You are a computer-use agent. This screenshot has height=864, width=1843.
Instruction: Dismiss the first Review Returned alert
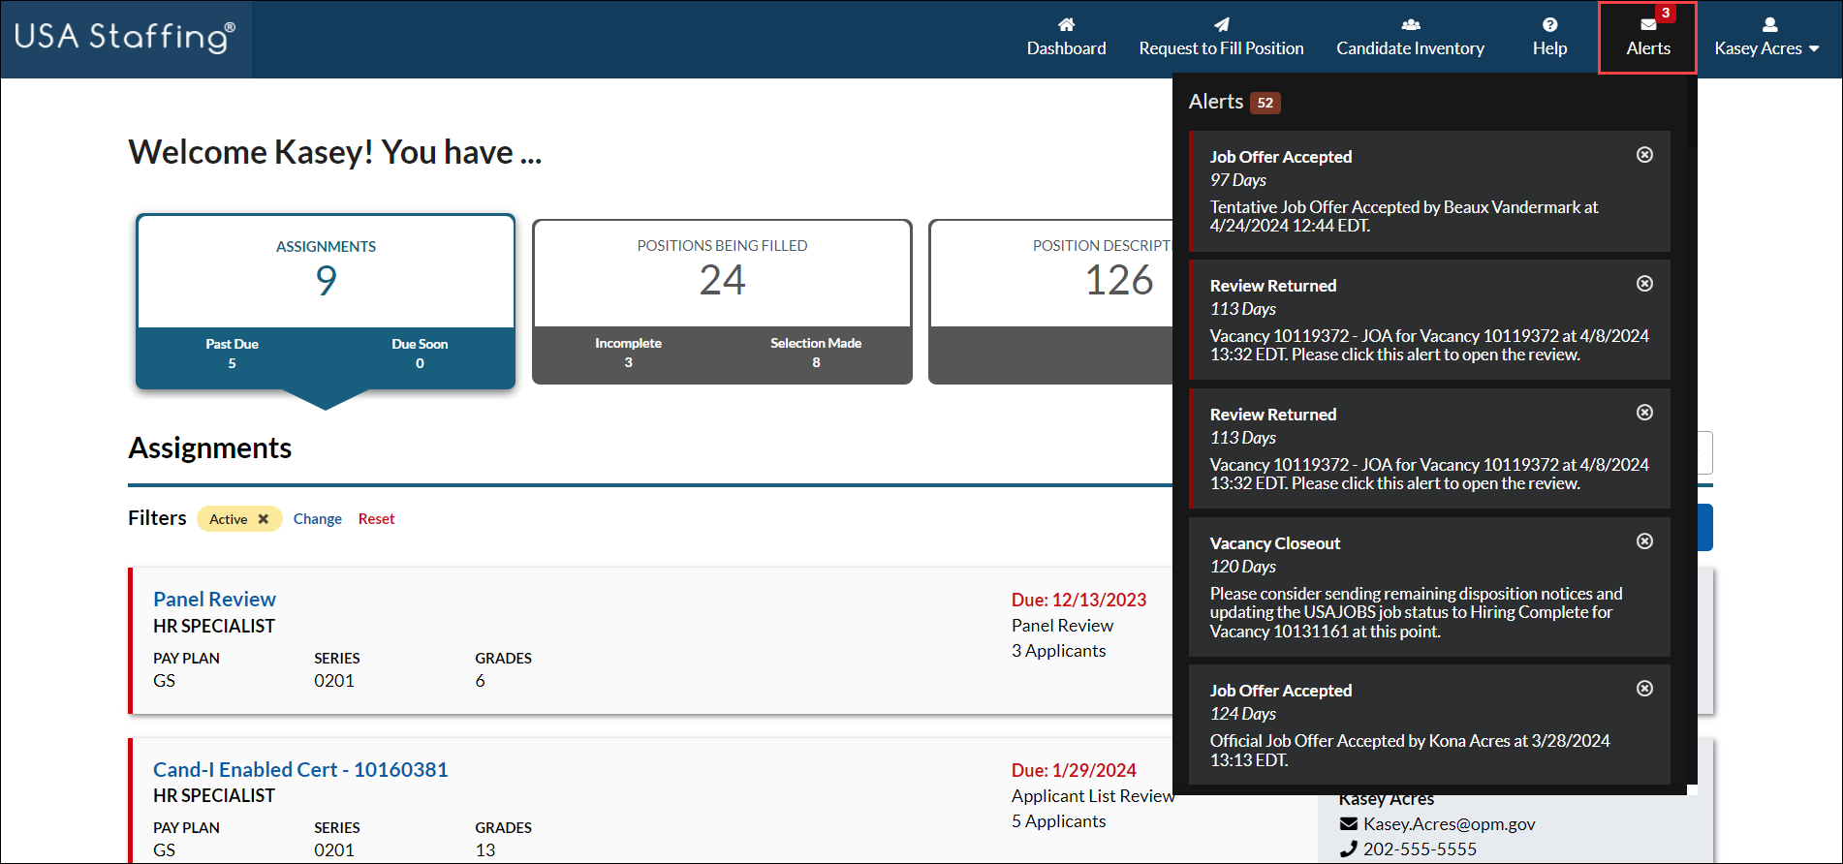pos(1644,284)
